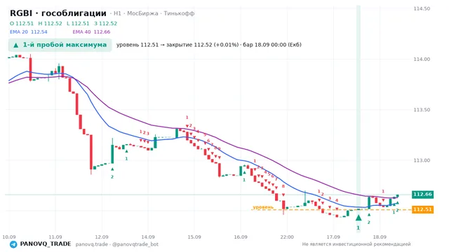This screenshot has height=252, width=449.
Task: Click the green '1-й пробой максимума' badge
Action: [60, 45]
